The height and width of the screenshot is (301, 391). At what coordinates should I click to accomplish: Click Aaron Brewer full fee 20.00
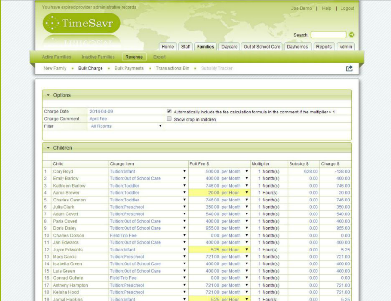pyautogui.click(x=214, y=193)
